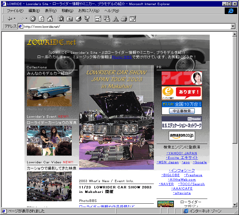Viewport: 239px width, 215px height.
Task: Click the Edit page toolbar icon
Action: point(133,19)
